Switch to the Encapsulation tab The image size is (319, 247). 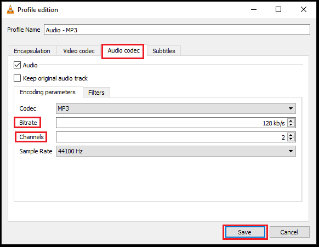coord(32,51)
